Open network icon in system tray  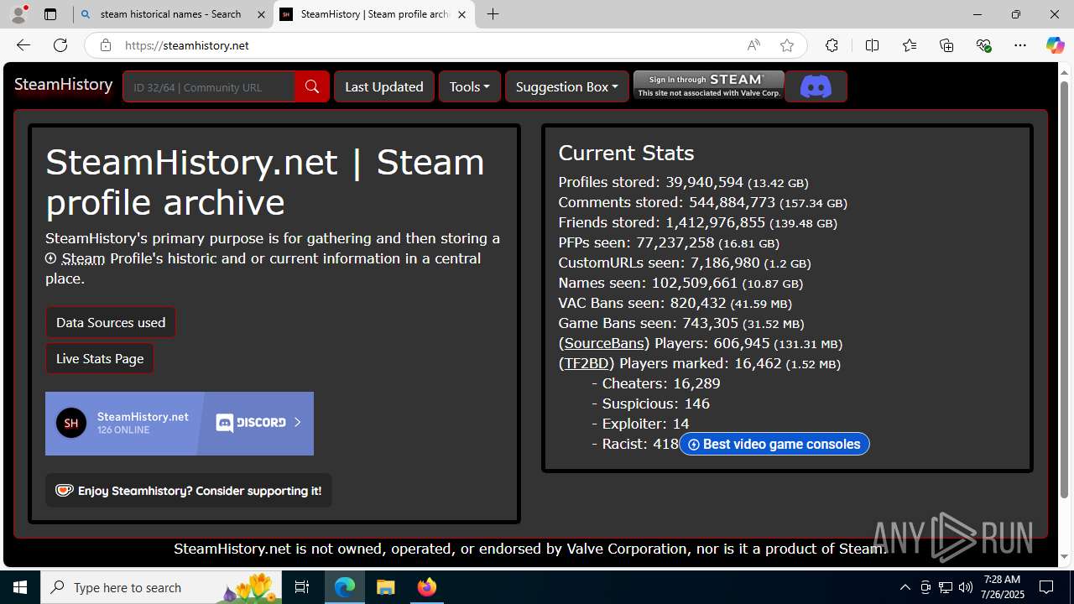pyautogui.click(x=945, y=587)
